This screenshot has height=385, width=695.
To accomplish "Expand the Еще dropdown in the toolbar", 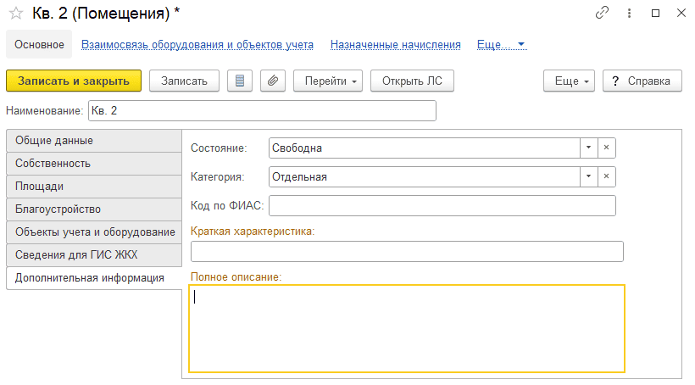I will pos(569,81).
